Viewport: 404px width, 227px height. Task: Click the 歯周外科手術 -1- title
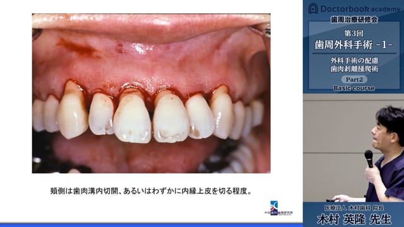coord(353,45)
